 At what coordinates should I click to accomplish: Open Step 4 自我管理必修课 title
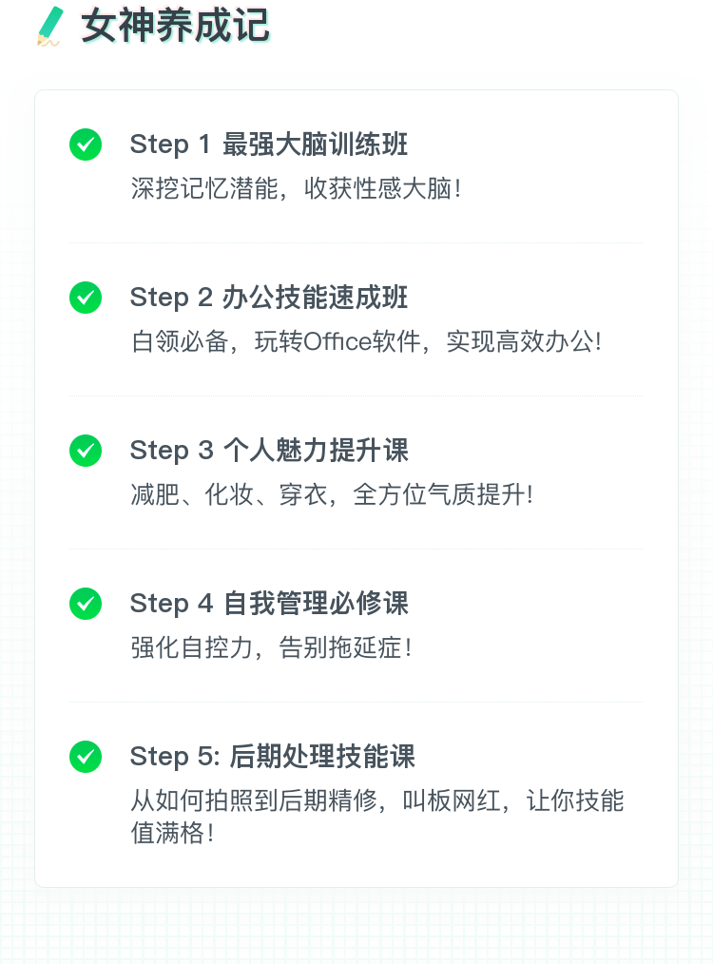pyautogui.click(x=269, y=604)
